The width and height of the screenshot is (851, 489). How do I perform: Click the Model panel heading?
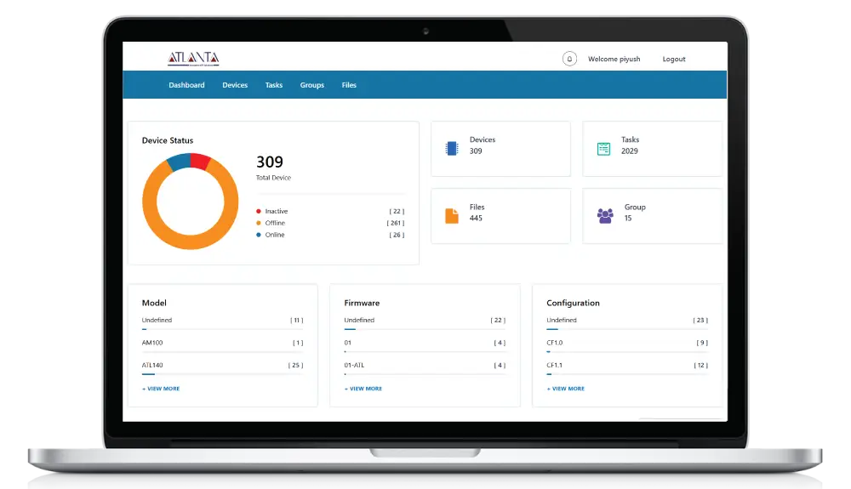[x=154, y=303]
